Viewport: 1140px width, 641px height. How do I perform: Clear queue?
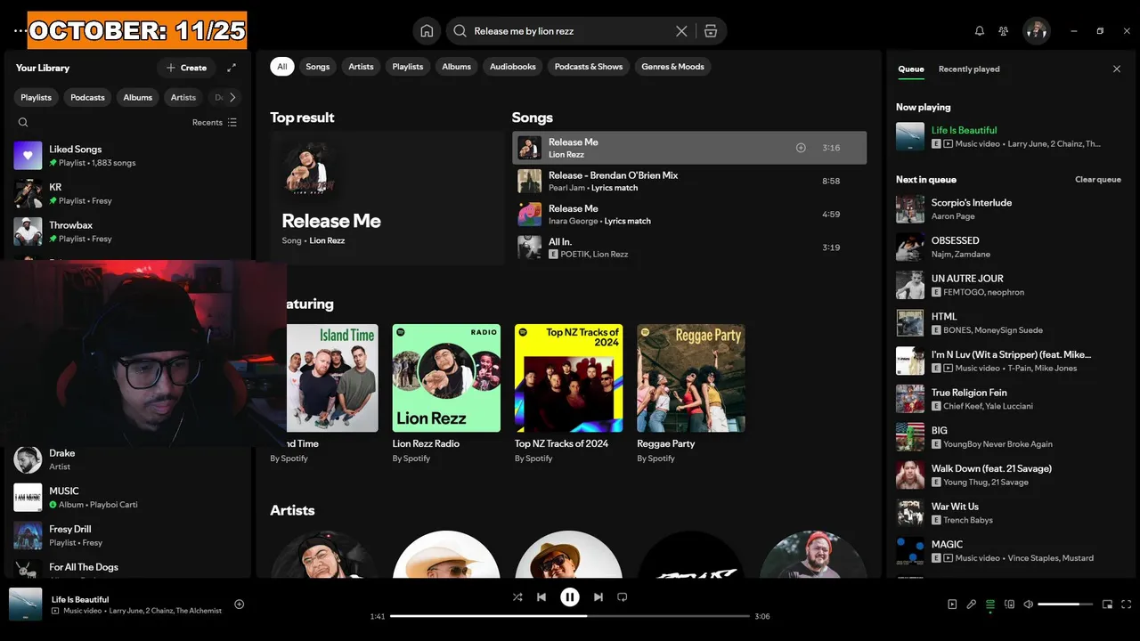tap(1098, 180)
